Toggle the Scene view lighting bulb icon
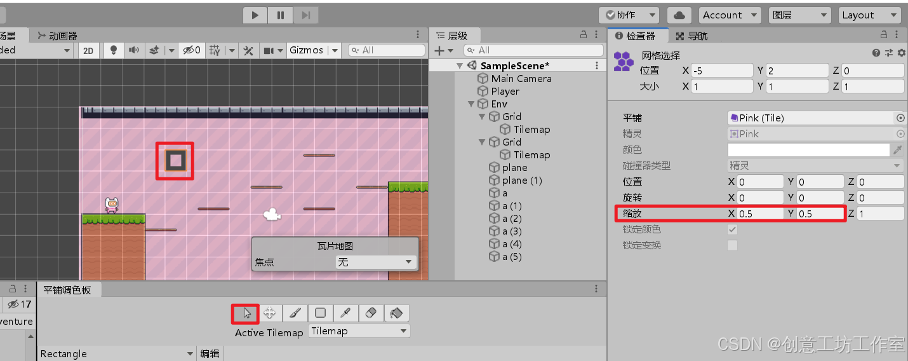This screenshot has height=361, width=908. coord(114,50)
